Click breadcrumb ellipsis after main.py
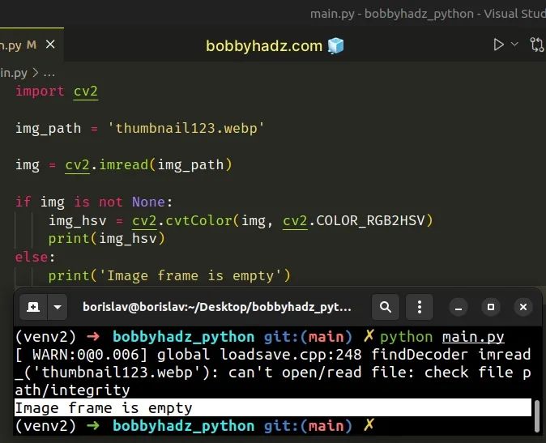This screenshot has height=443, width=546. point(49,74)
